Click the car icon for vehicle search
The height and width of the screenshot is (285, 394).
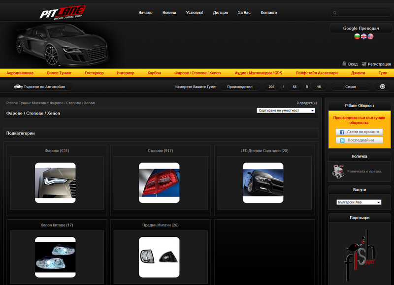pos(18,86)
